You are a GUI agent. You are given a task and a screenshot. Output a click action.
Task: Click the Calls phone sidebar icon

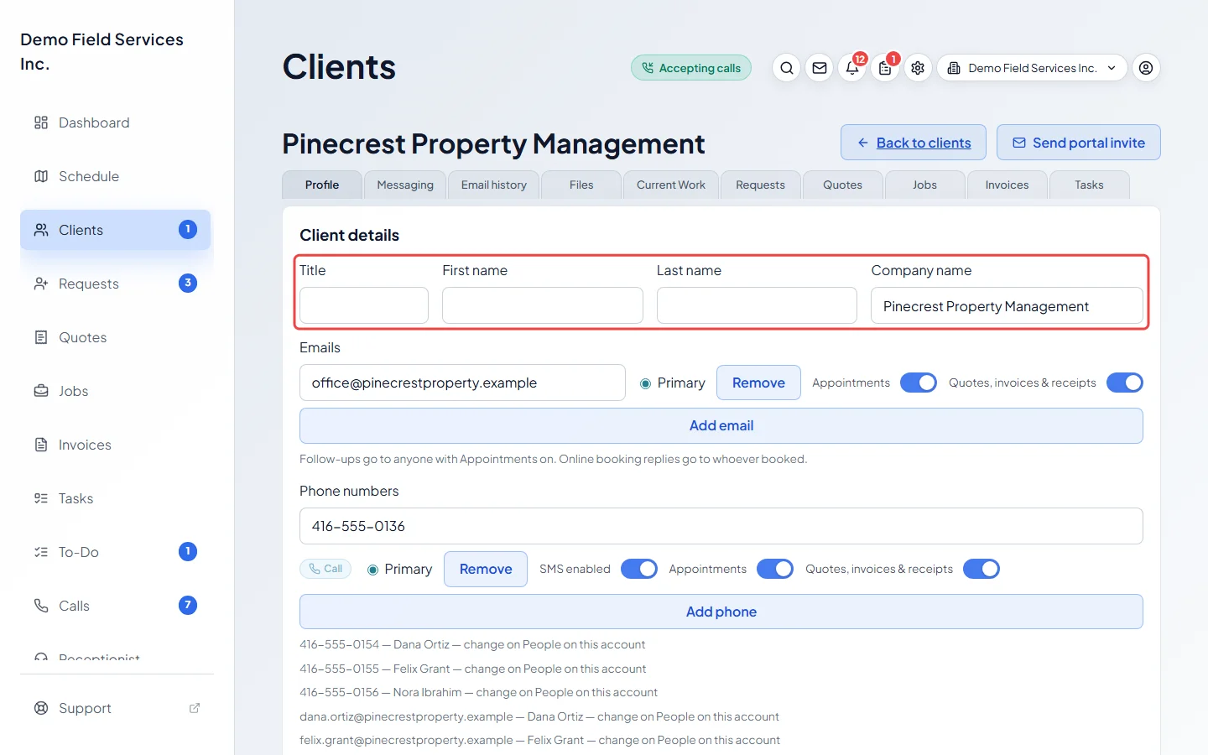(41, 606)
